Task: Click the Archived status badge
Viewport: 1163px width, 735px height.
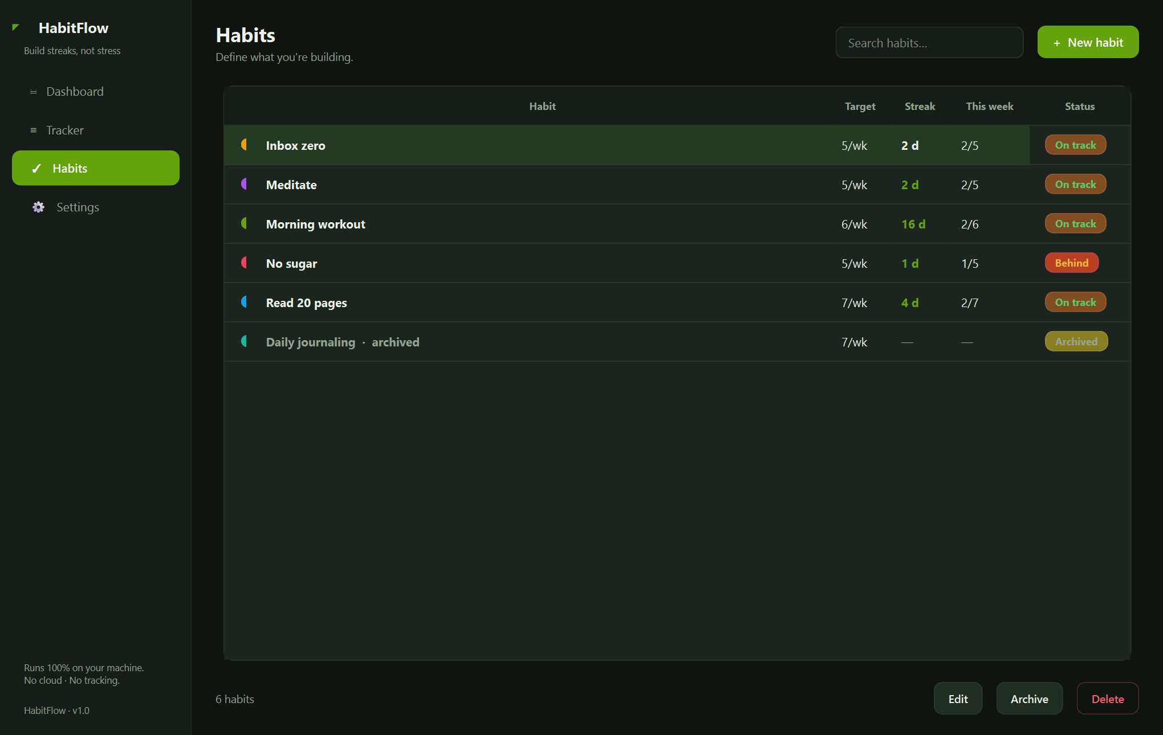Action: 1076,341
